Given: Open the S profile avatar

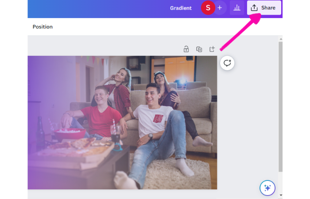Looking at the screenshot, I should point(208,8).
